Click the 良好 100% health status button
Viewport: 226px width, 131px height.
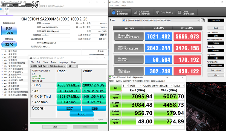(x=9, y=31)
